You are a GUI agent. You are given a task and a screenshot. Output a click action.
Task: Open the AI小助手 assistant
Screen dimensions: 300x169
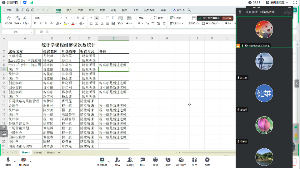pyautogui.click(x=181, y=161)
